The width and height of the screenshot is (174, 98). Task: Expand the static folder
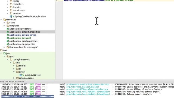4,23
